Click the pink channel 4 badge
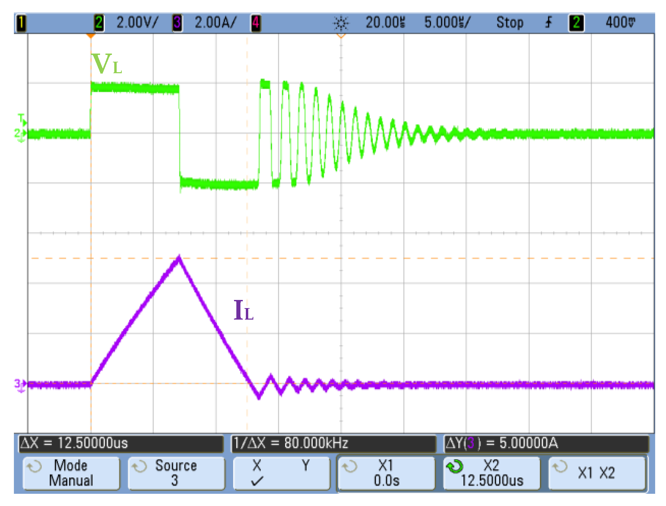Image resolution: width=666 pixels, height=506 pixels. click(256, 23)
